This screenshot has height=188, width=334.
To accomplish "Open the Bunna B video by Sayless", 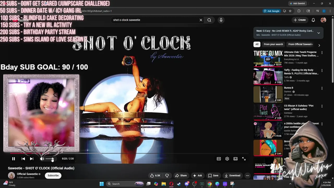I will 268,94.
